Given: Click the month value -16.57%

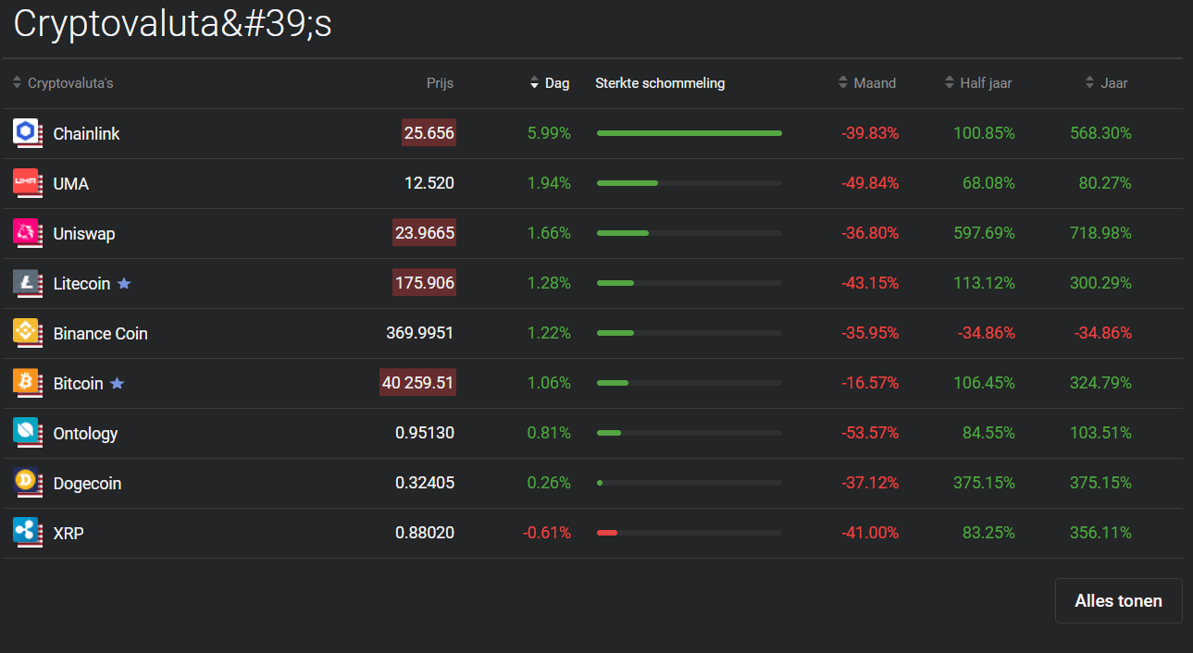Looking at the screenshot, I should [870, 383].
